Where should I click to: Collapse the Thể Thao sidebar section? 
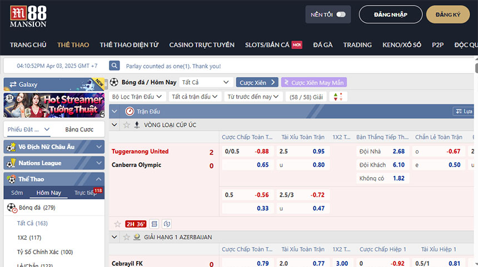[99, 179]
